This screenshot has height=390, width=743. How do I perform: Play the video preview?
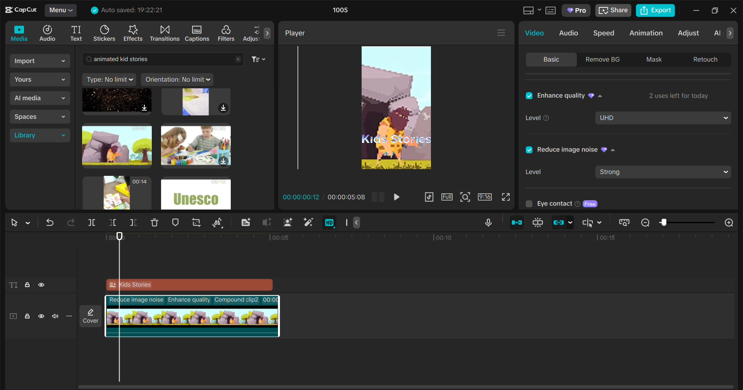click(396, 197)
